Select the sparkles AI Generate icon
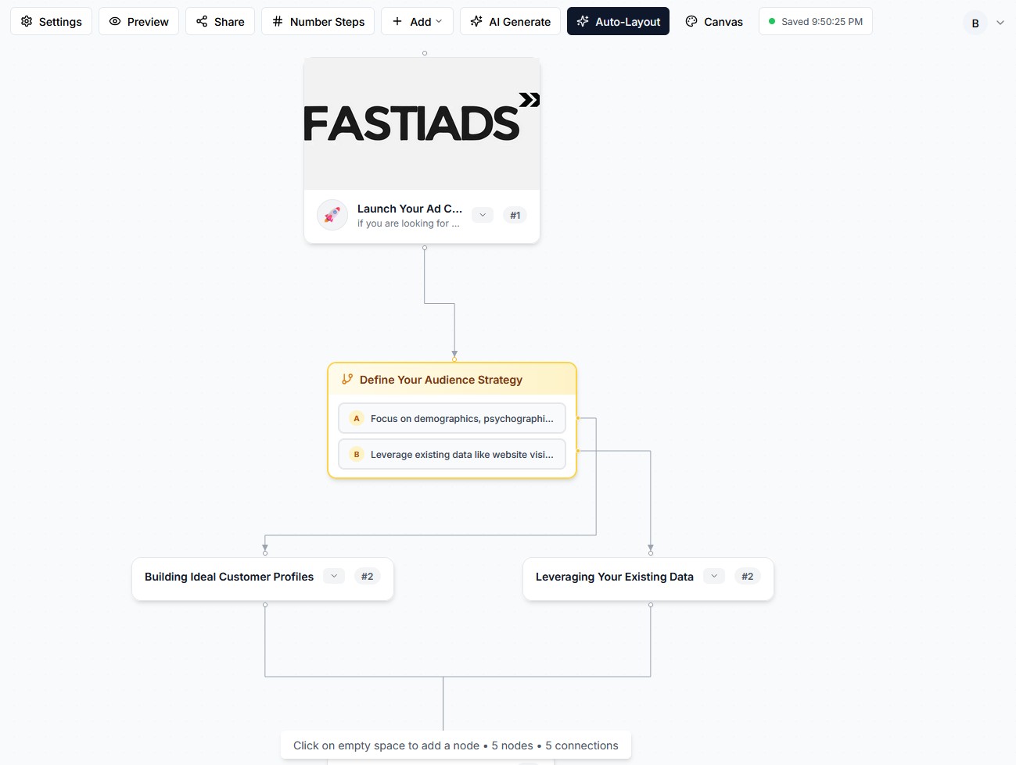The image size is (1016, 765). [476, 21]
